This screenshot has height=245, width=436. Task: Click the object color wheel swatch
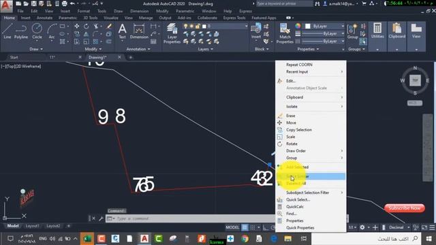[x=298, y=26]
